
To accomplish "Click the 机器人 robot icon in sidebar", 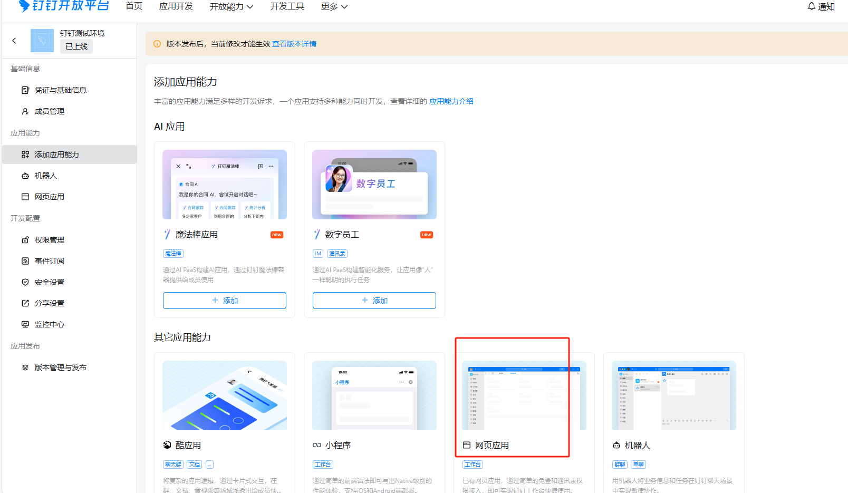I will (25, 176).
